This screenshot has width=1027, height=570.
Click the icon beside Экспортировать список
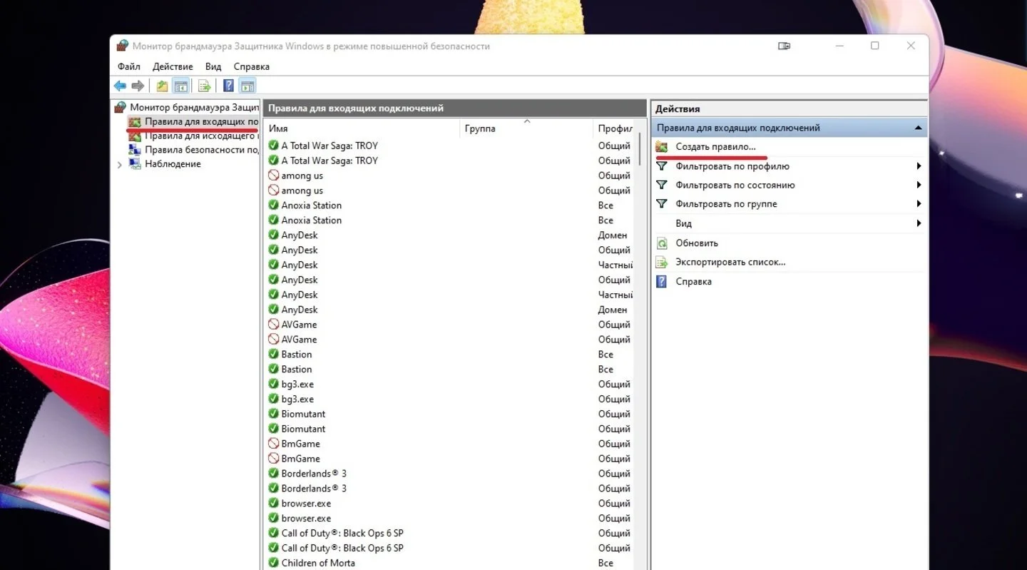[662, 263]
